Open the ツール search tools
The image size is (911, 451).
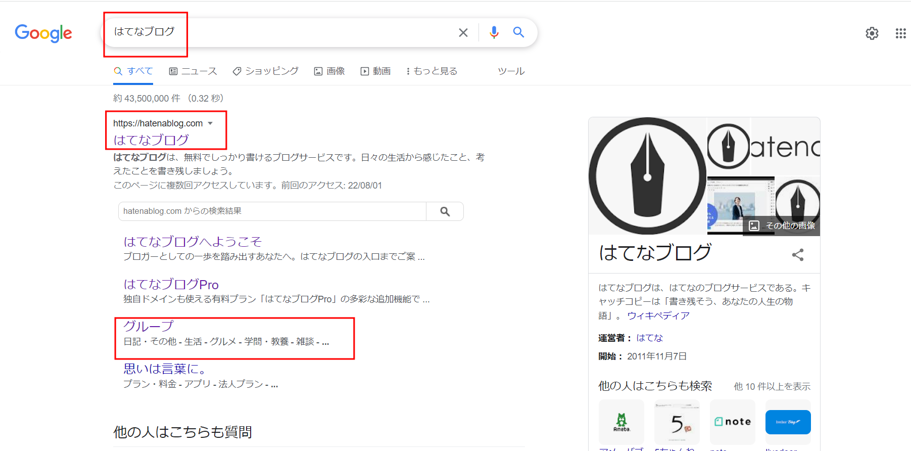click(511, 71)
